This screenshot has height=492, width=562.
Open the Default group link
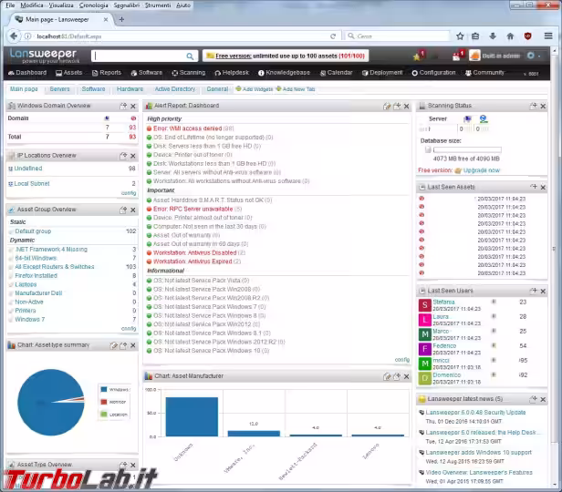point(33,231)
